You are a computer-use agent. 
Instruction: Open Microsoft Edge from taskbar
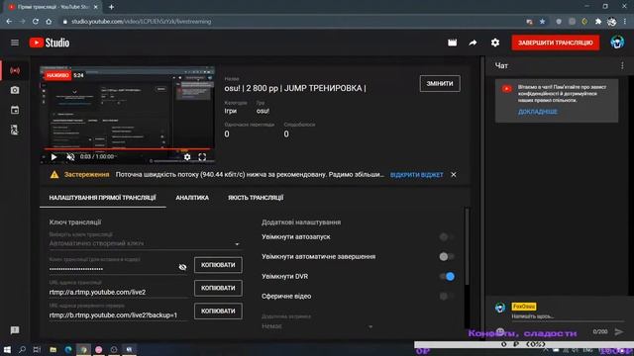click(x=68, y=349)
